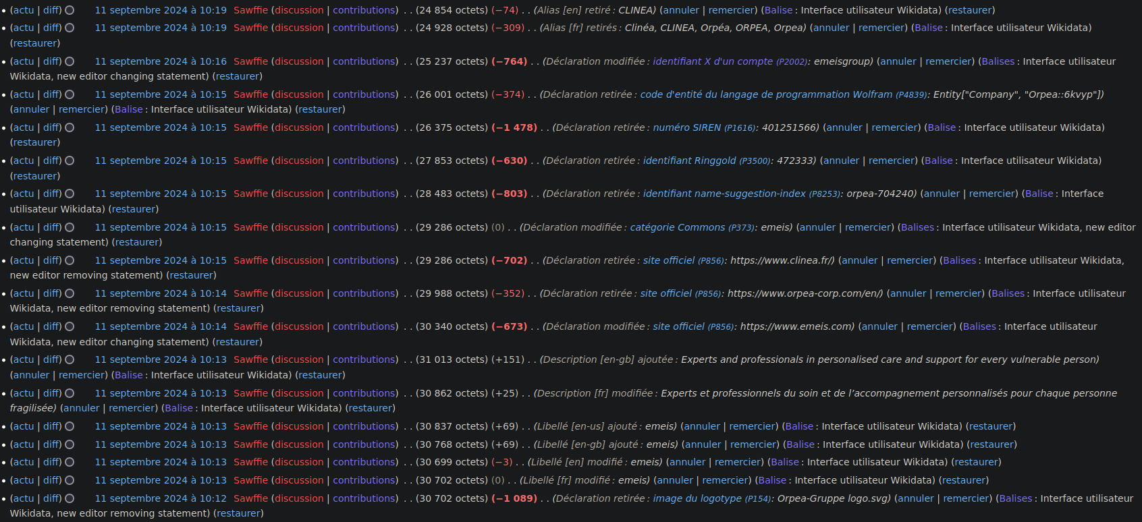Open Sawffie's user page from the 10:12 revision
Viewport: 1142px width, 522px height.
[250, 498]
